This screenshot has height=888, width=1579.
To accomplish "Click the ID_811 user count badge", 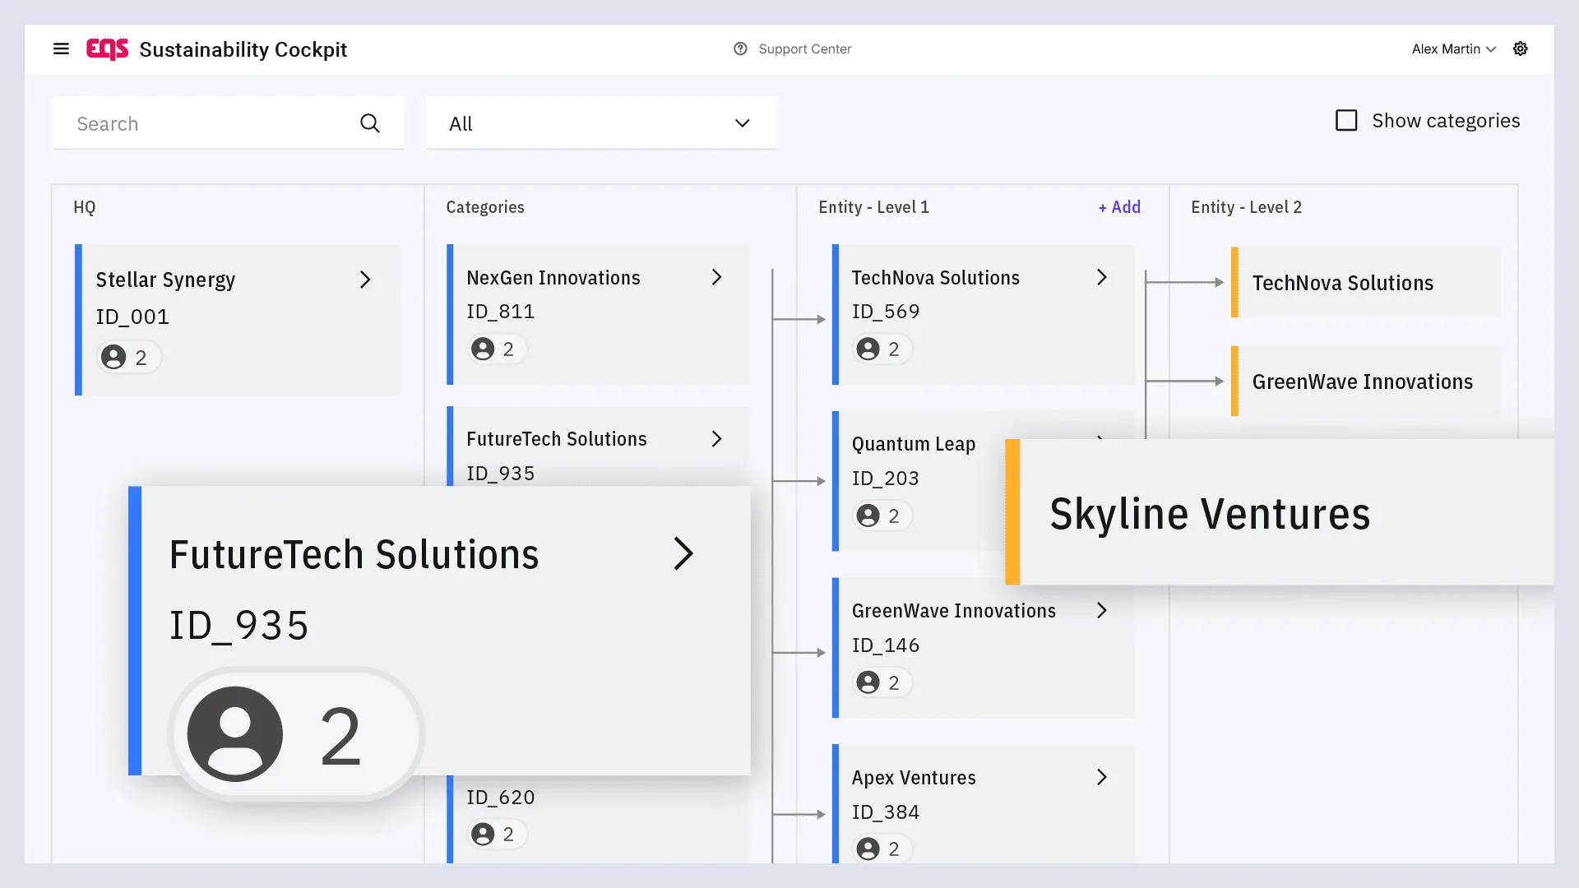I will tap(498, 349).
